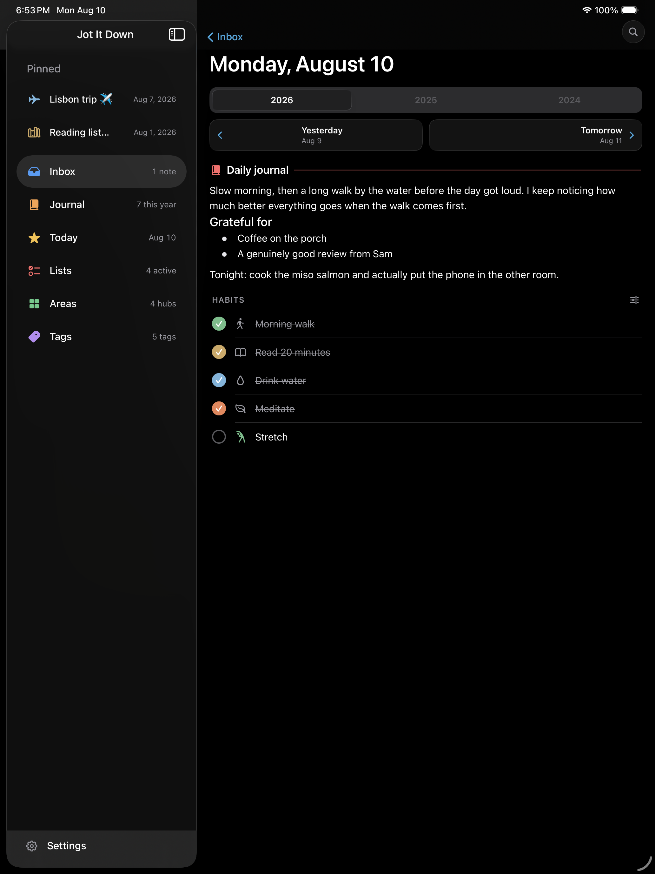
Task: Switch to the 2024 year tab
Action: 569,100
